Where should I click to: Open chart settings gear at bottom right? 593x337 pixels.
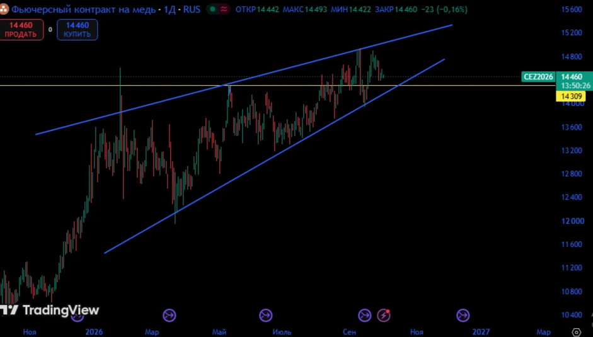[577, 332]
